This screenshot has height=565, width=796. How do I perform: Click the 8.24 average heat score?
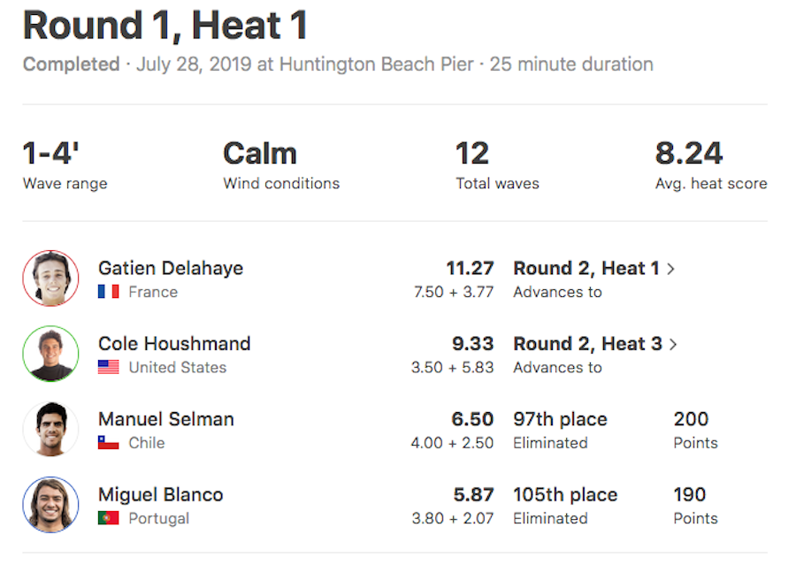(x=688, y=153)
